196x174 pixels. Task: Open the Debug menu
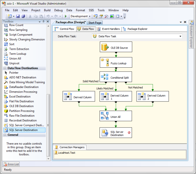point(58,10)
